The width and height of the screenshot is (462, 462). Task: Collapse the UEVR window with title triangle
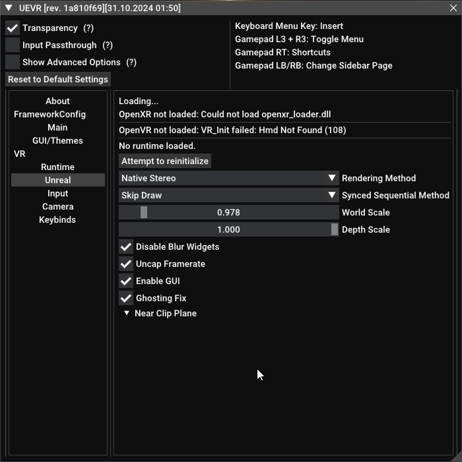[9, 8]
